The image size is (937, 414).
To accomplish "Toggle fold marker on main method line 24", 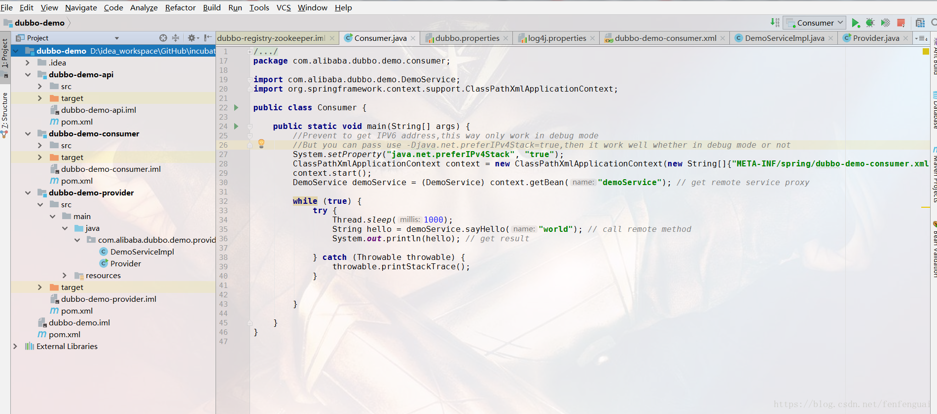I will (x=250, y=126).
